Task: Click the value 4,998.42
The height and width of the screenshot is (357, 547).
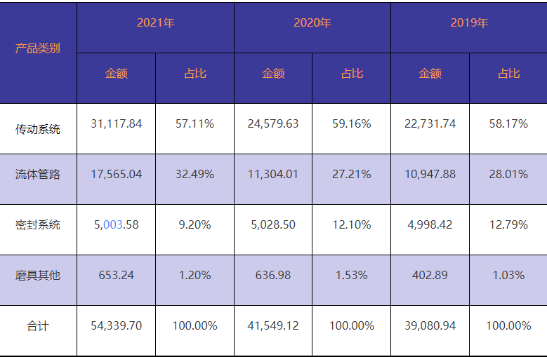Action: pos(430,224)
